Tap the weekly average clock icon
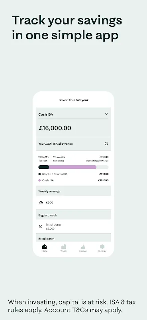Viewport: 147px width, 320px height. (41, 202)
